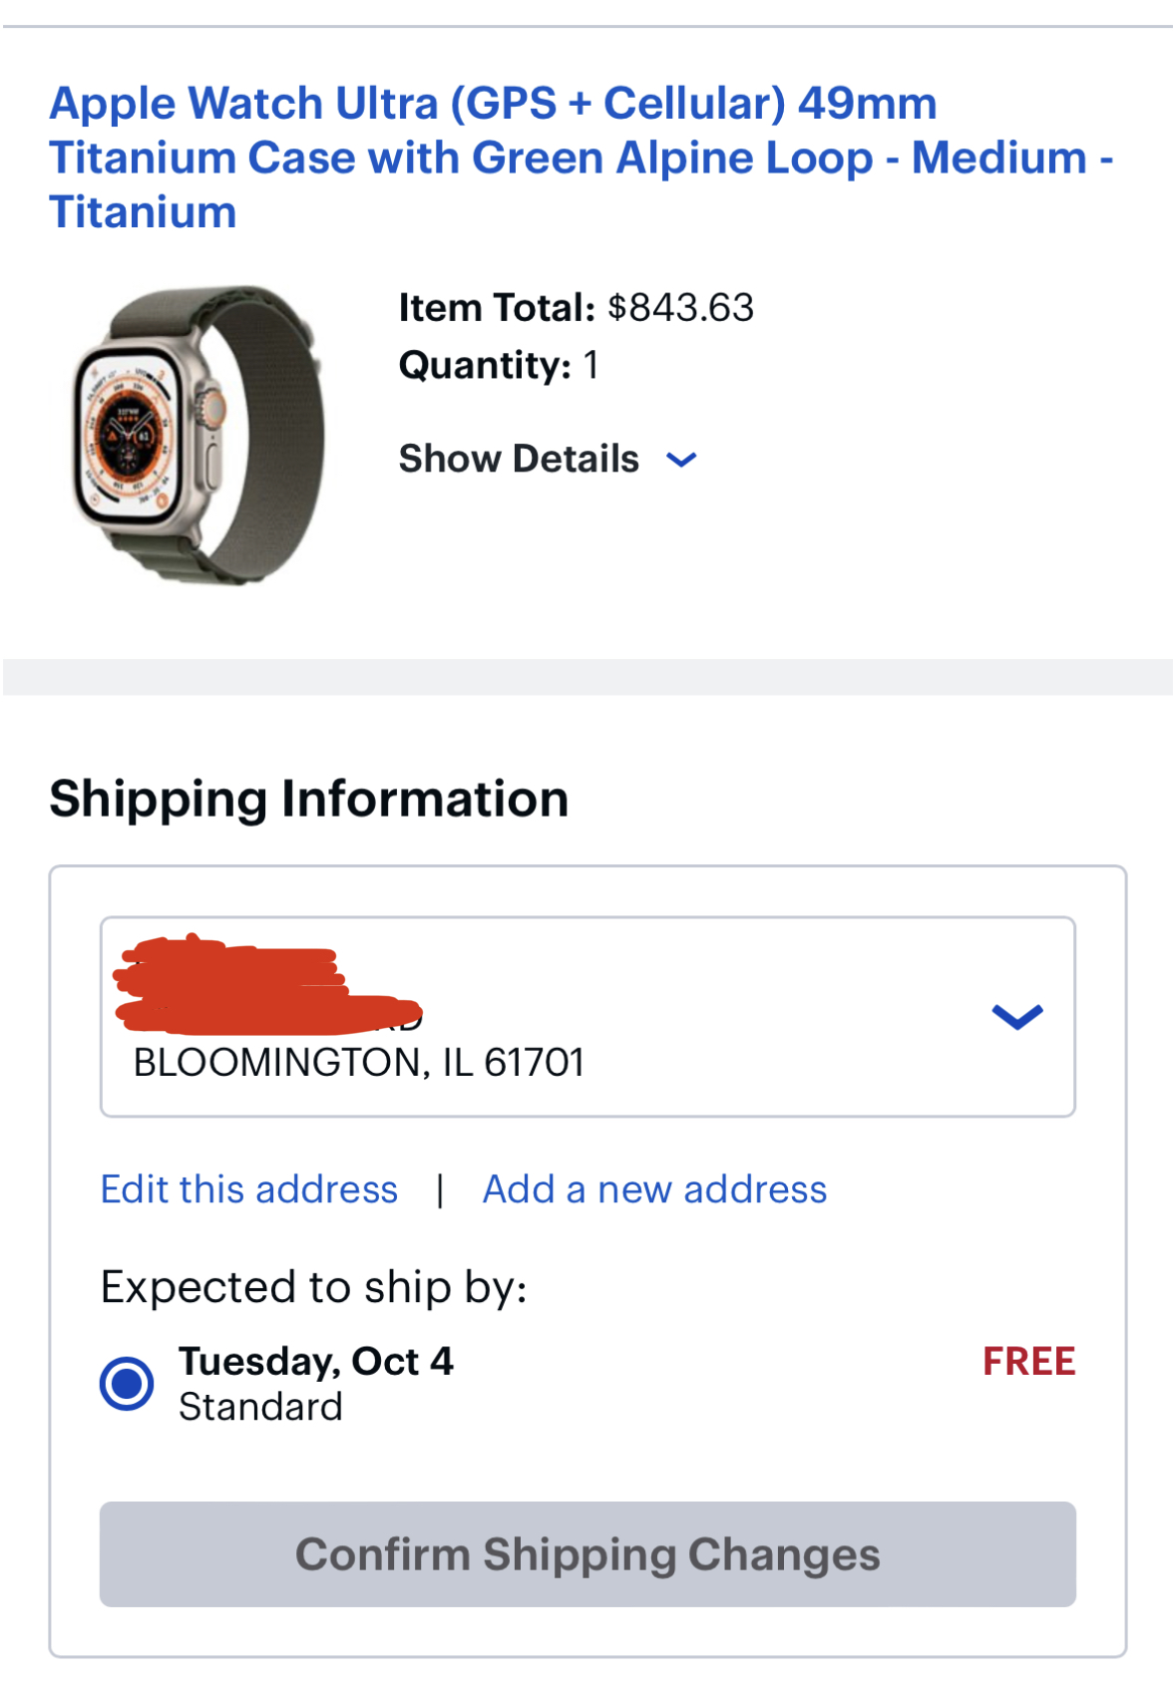The image size is (1176, 1681).
Task: Click the Expected to ship by label
Action: pyautogui.click(x=314, y=1287)
